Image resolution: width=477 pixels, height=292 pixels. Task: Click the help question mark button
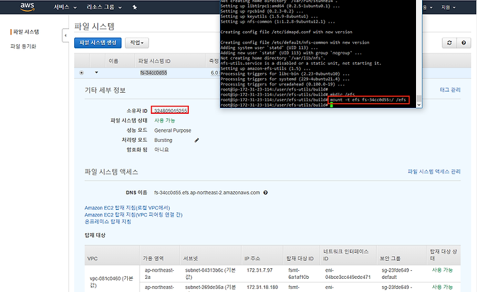point(464,43)
